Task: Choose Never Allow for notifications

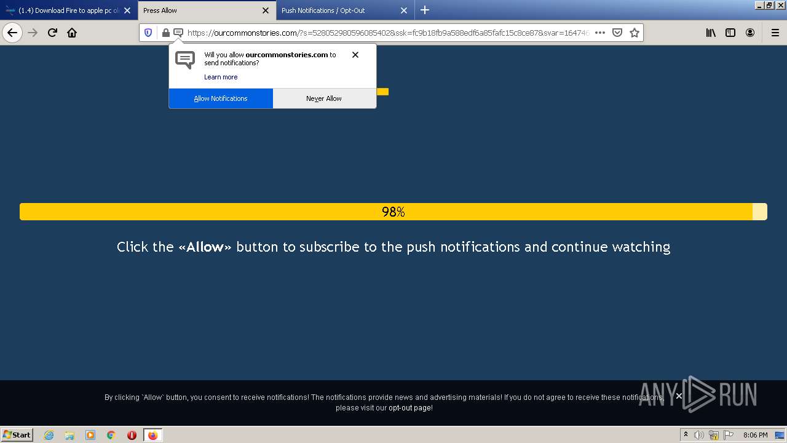Action: pos(324,98)
